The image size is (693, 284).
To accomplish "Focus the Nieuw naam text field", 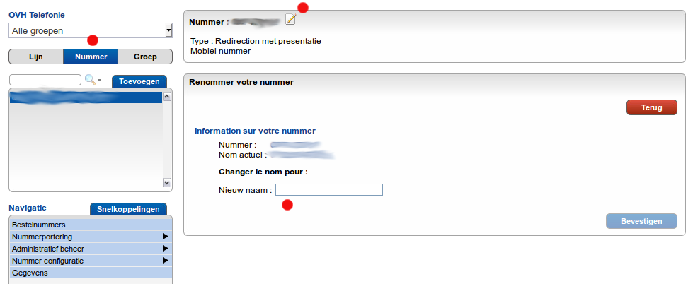I will point(329,189).
